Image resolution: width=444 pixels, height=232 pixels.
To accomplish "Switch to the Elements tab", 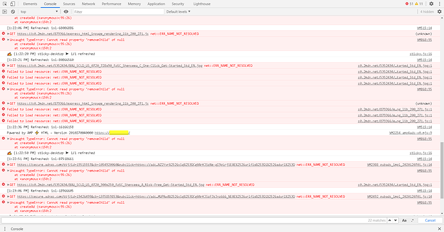I will (30, 4).
